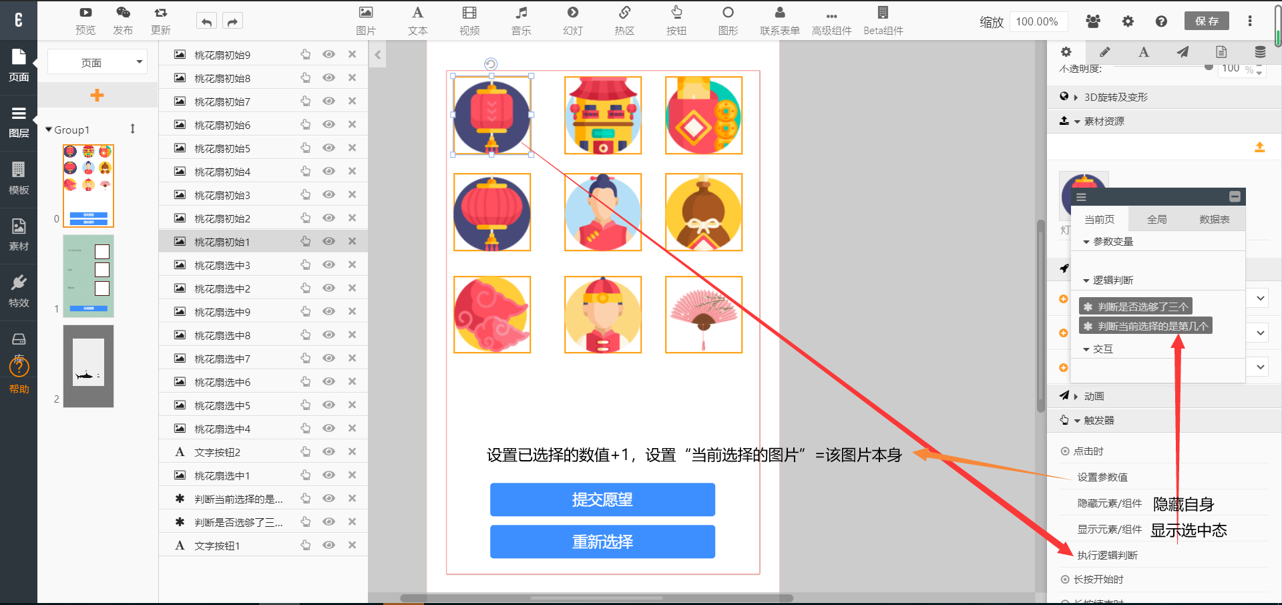Insert an image with the 图片 tool
This screenshot has height=605, width=1282.
[365, 20]
